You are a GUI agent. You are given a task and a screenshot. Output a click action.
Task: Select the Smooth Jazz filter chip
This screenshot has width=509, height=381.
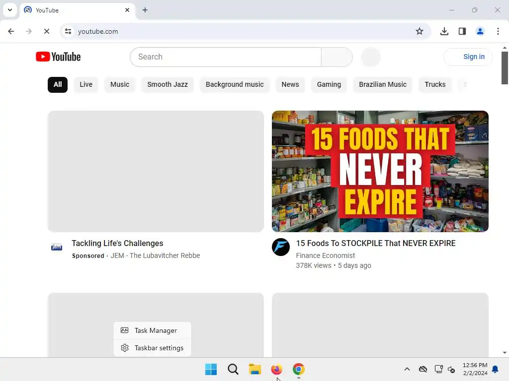tap(168, 84)
